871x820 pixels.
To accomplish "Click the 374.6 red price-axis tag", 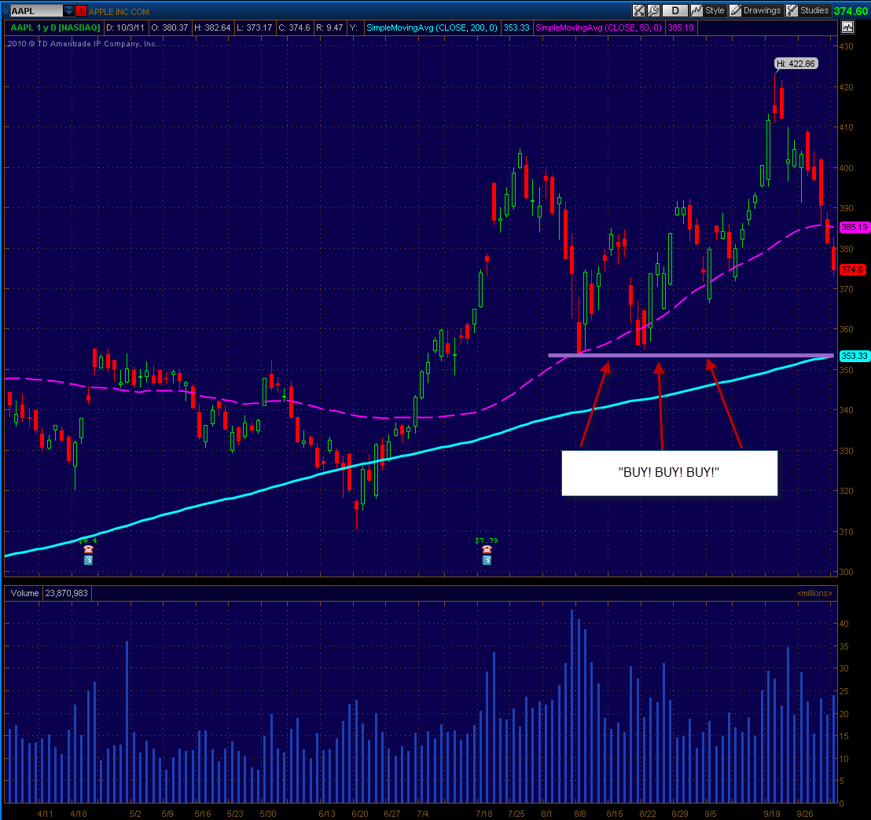I will coord(852,270).
